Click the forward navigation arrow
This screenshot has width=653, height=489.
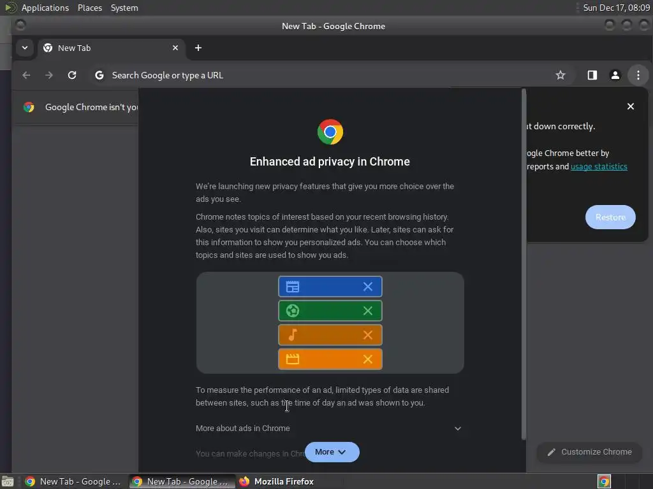(x=49, y=75)
